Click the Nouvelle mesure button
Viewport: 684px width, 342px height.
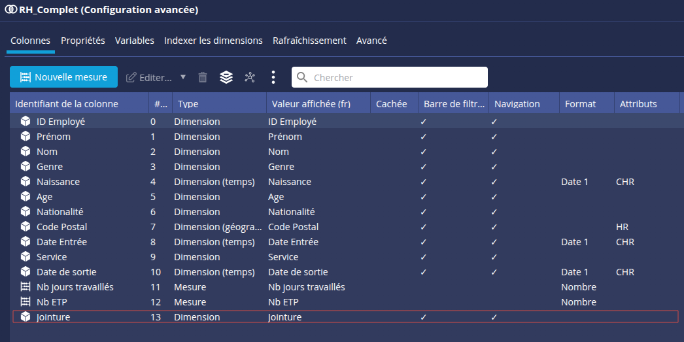[x=63, y=77]
